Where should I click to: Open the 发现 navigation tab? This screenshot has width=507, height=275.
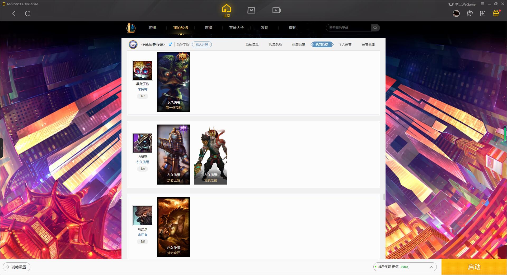click(x=265, y=28)
